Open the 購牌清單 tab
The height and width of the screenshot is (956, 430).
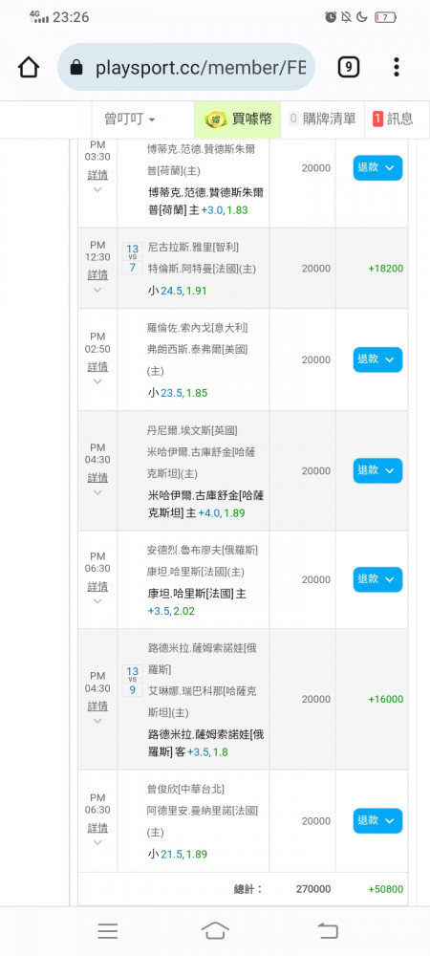[322, 119]
